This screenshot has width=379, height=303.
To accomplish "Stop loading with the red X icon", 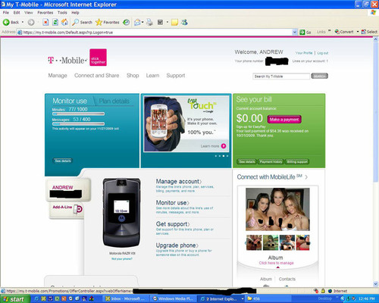I will 45,23.
